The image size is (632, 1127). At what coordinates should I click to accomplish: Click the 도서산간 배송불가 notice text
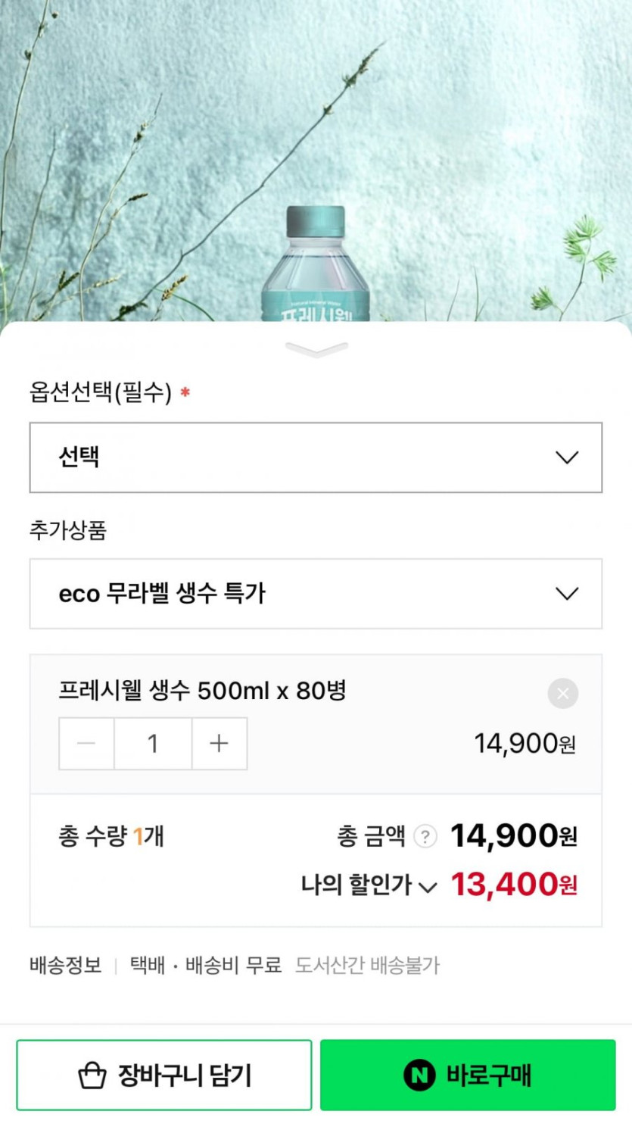coord(367,965)
